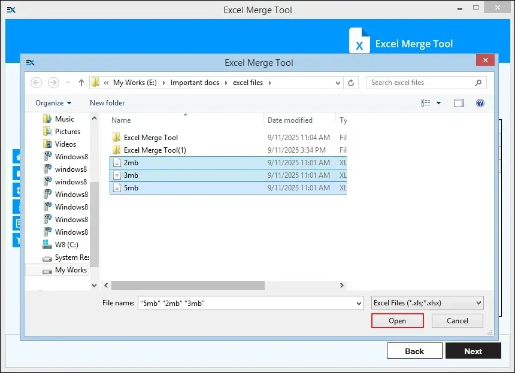Open the Help question mark icon
Image resolution: width=515 pixels, height=373 pixels.
click(480, 103)
